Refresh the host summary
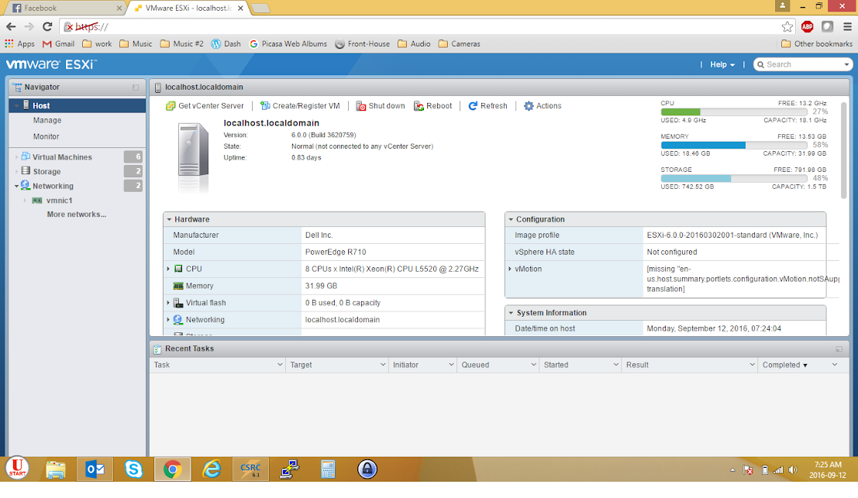 pos(488,106)
